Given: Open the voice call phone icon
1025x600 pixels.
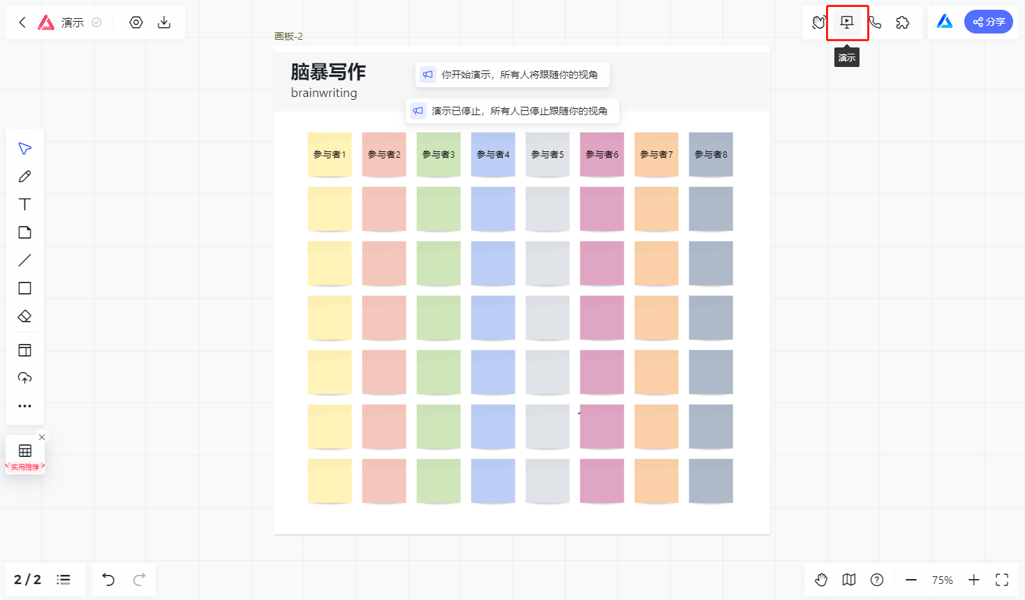Looking at the screenshot, I should coord(875,22).
